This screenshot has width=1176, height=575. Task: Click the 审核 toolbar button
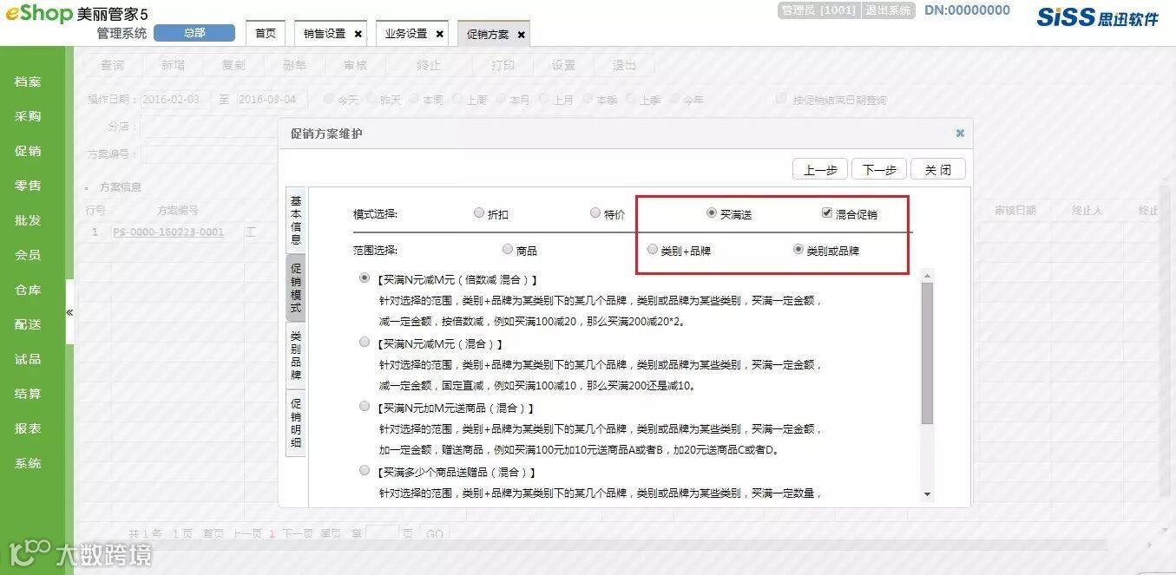pyautogui.click(x=355, y=65)
